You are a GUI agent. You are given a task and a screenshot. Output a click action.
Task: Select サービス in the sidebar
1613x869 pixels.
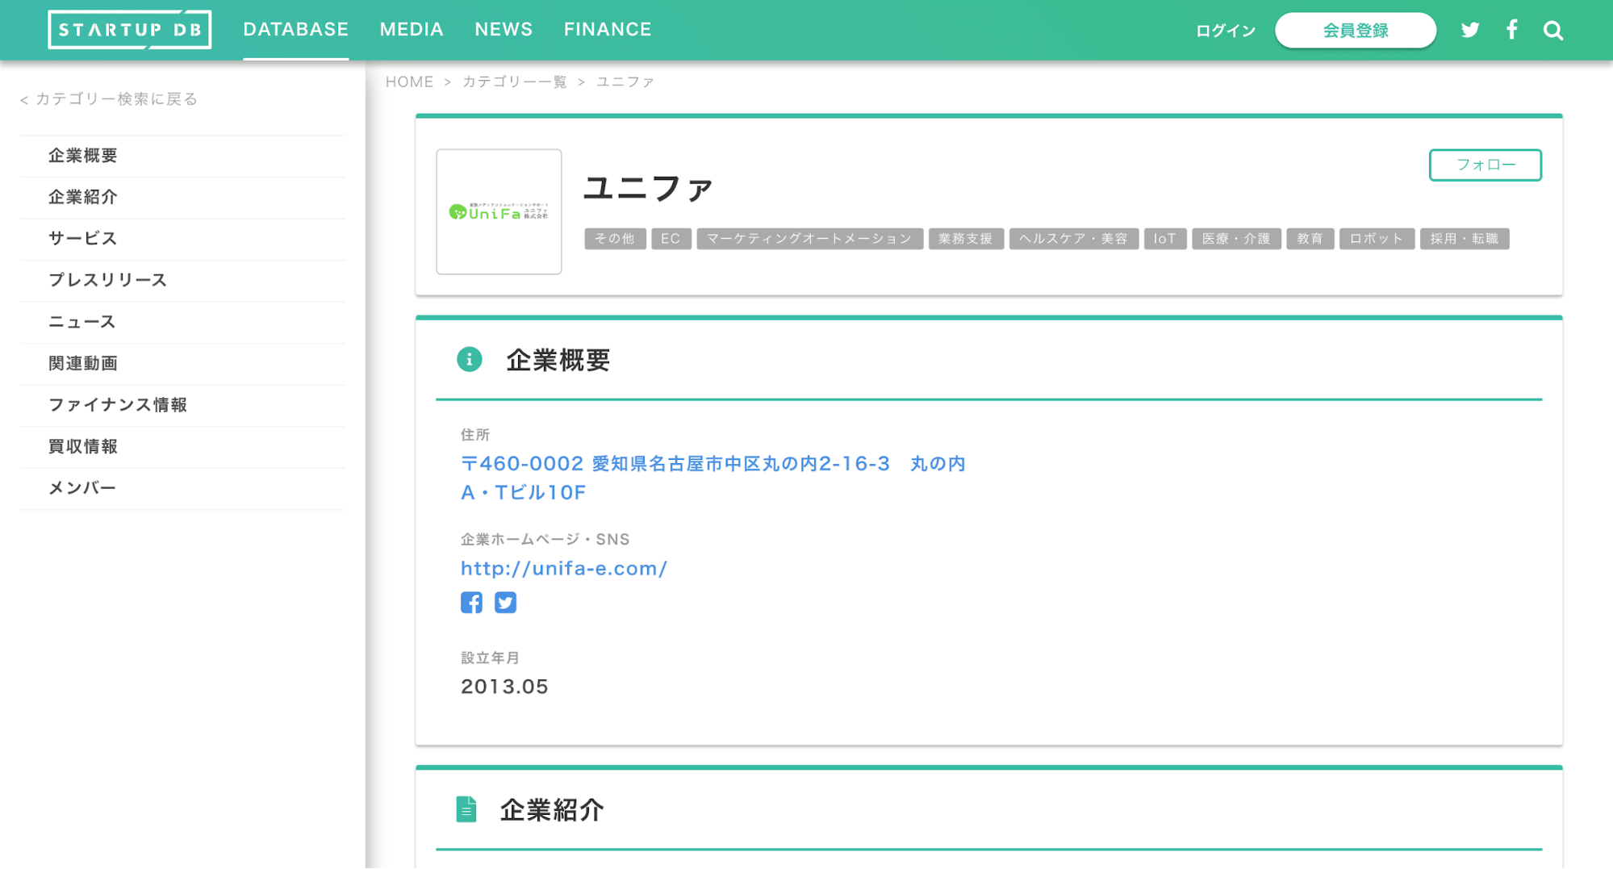pos(182,239)
